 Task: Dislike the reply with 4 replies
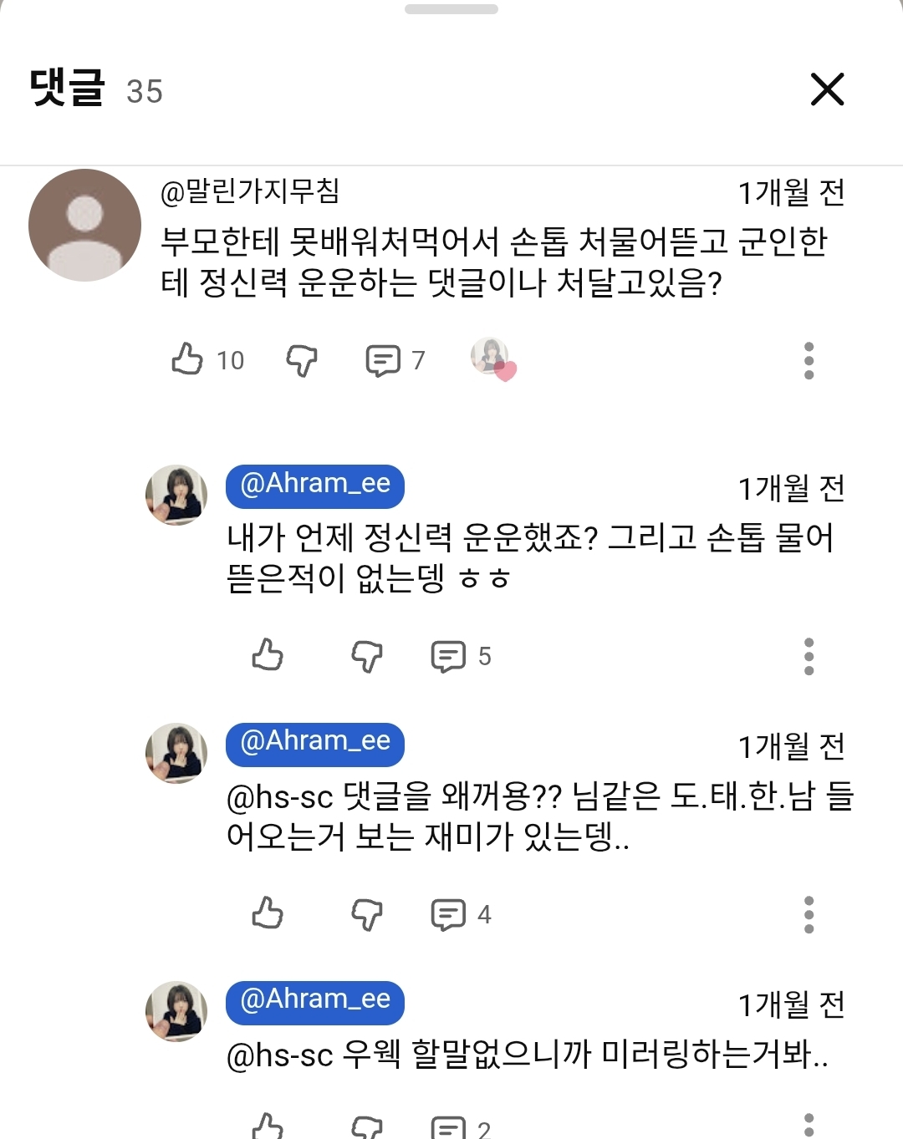click(x=367, y=914)
